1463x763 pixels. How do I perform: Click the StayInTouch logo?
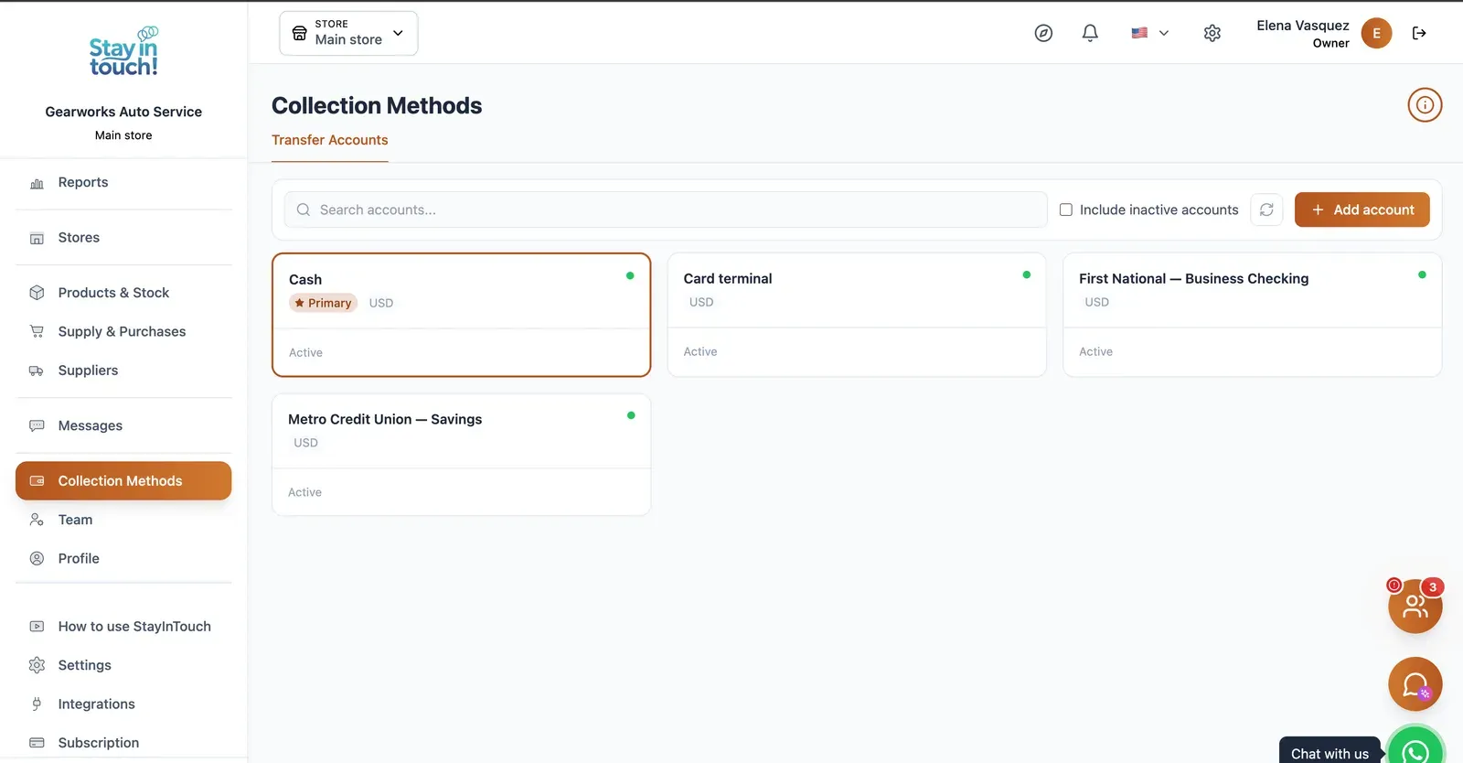tap(123, 52)
